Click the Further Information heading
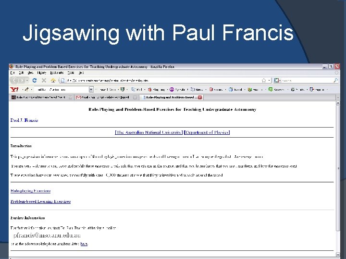Image resolution: width=346 pixels, height=259 pixels. (x=28, y=218)
